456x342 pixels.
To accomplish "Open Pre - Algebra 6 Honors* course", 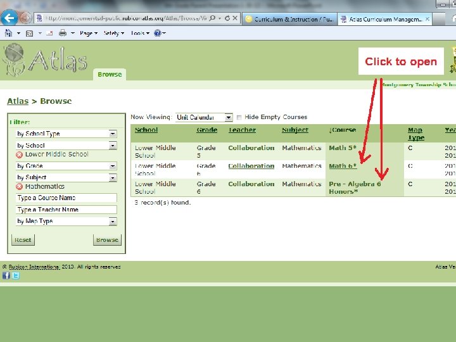I will (x=355, y=187).
